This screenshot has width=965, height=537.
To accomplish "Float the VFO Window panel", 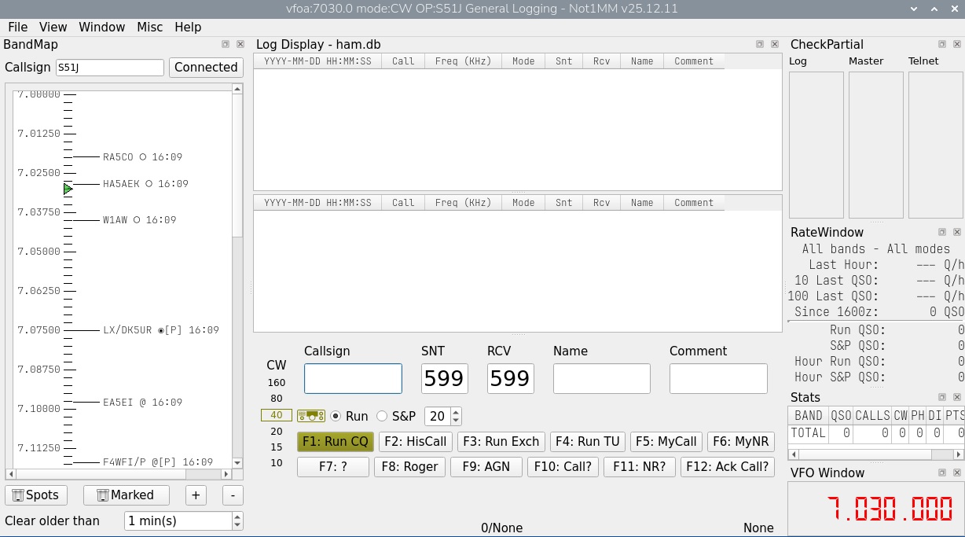I will click(x=942, y=473).
